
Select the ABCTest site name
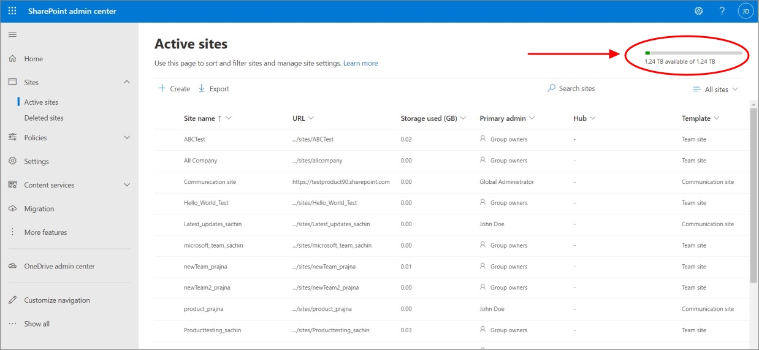point(194,139)
